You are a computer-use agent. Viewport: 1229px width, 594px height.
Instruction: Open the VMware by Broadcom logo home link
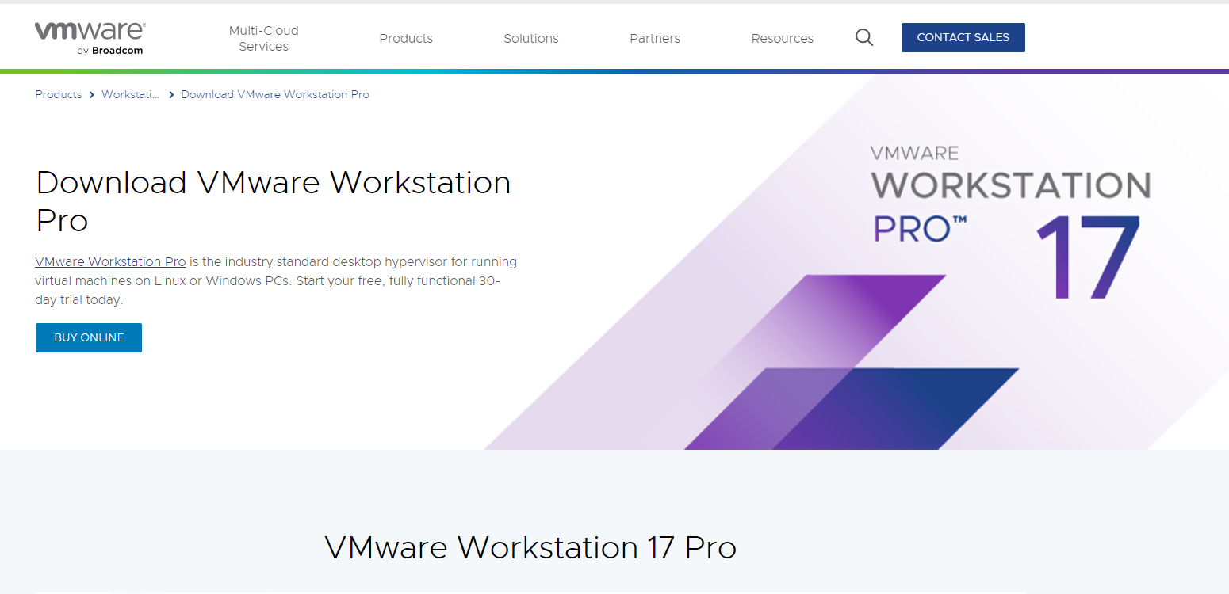pyautogui.click(x=90, y=39)
